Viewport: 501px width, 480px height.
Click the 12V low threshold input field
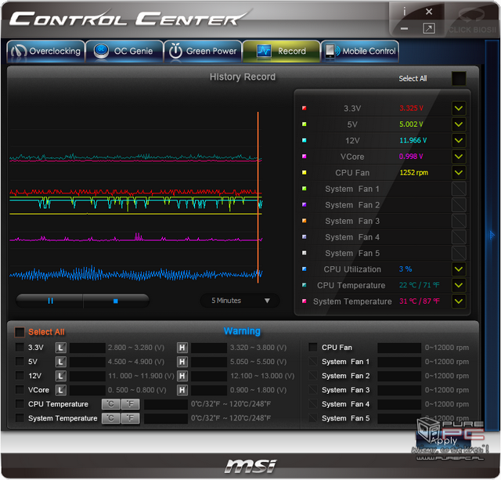(88, 376)
